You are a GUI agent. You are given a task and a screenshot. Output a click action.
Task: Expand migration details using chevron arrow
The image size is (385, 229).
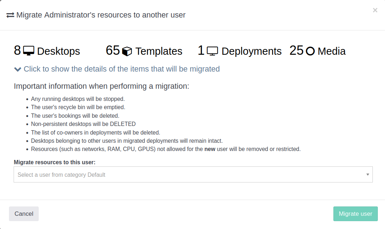18,69
